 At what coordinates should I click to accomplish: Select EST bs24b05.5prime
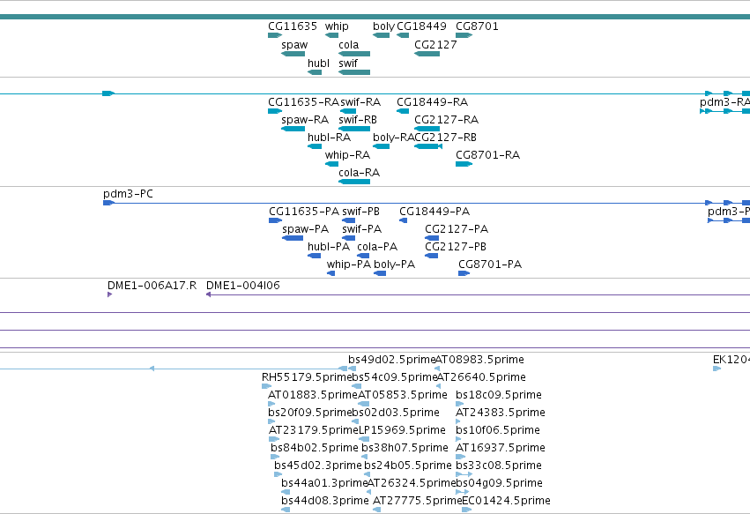(x=367, y=474)
